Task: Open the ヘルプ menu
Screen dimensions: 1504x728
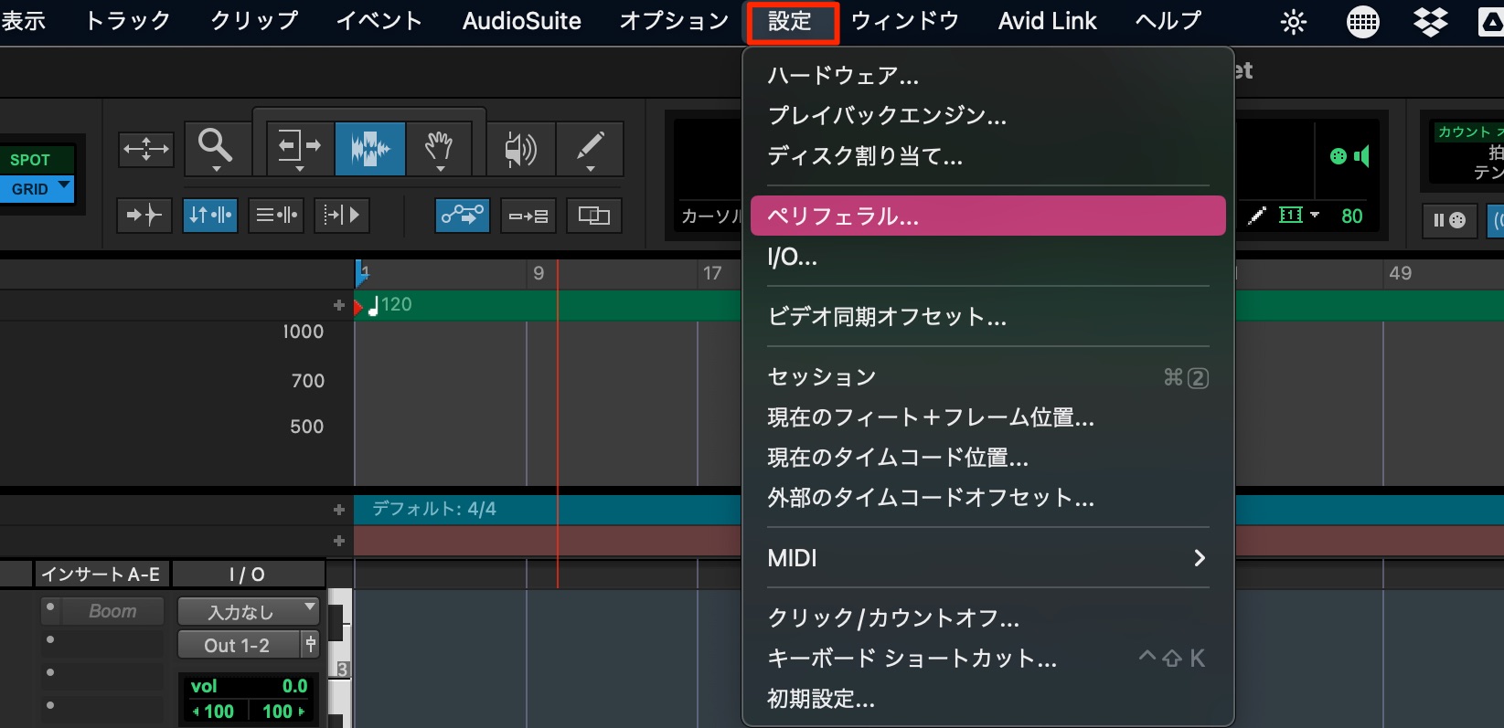Action: [x=1168, y=21]
